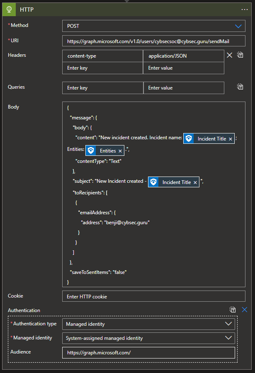Switch Authentication to text mode icon

click(233, 310)
